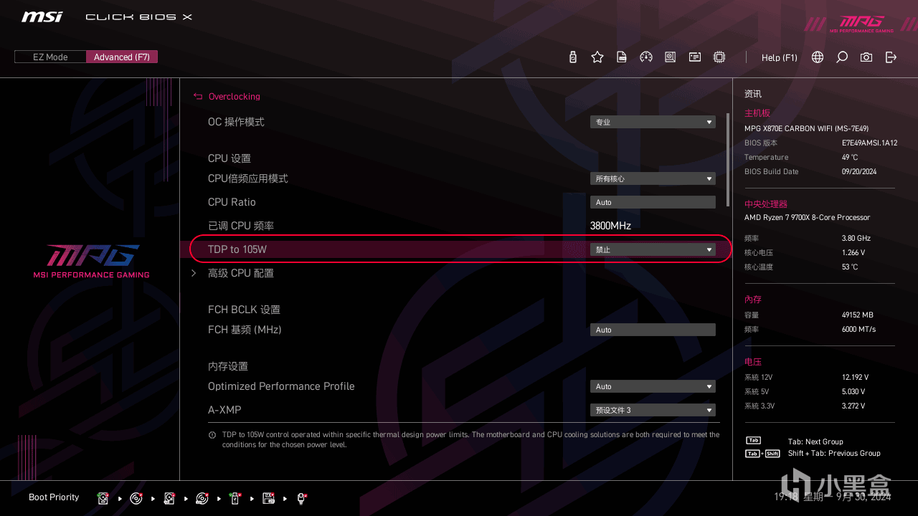Click the Overclocking breadcrumb title

[235, 96]
